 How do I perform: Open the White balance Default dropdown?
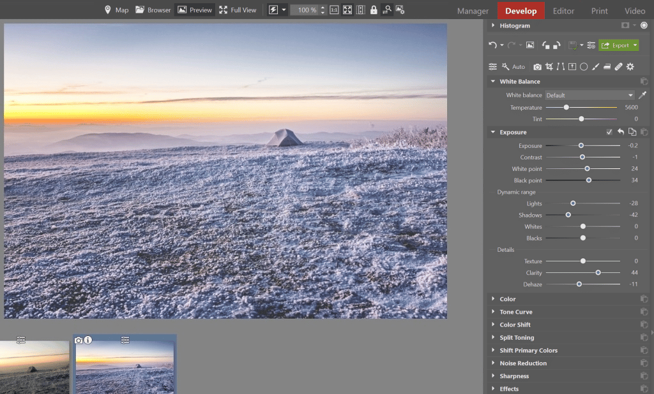click(589, 95)
